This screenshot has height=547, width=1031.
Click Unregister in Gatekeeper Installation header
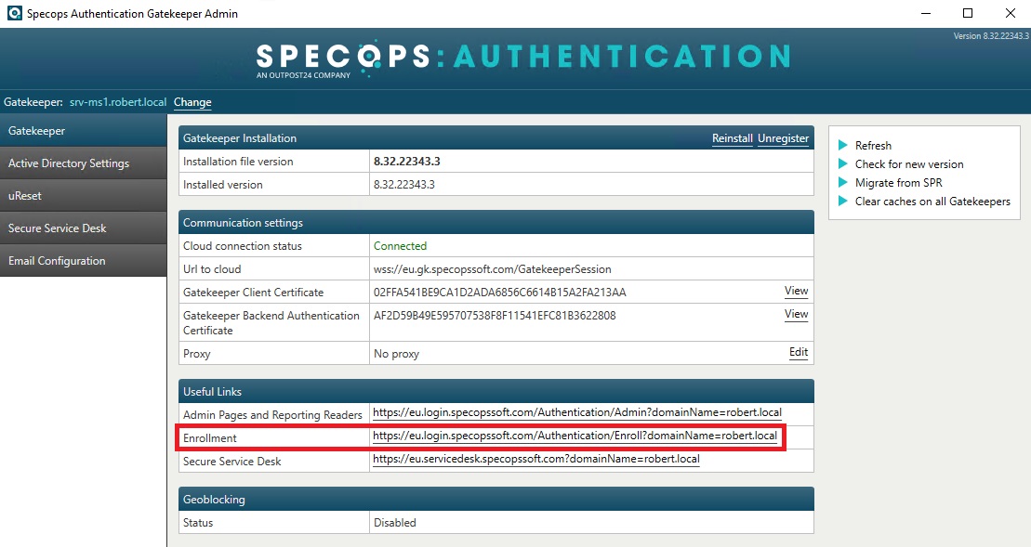783,138
